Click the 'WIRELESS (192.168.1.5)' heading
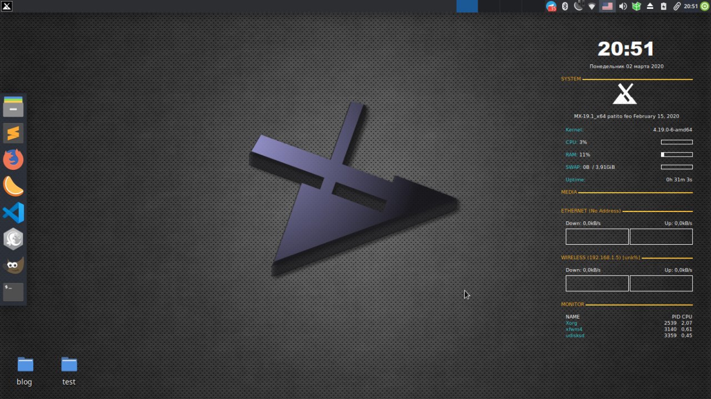The image size is (711, 399). click(600, 257)
